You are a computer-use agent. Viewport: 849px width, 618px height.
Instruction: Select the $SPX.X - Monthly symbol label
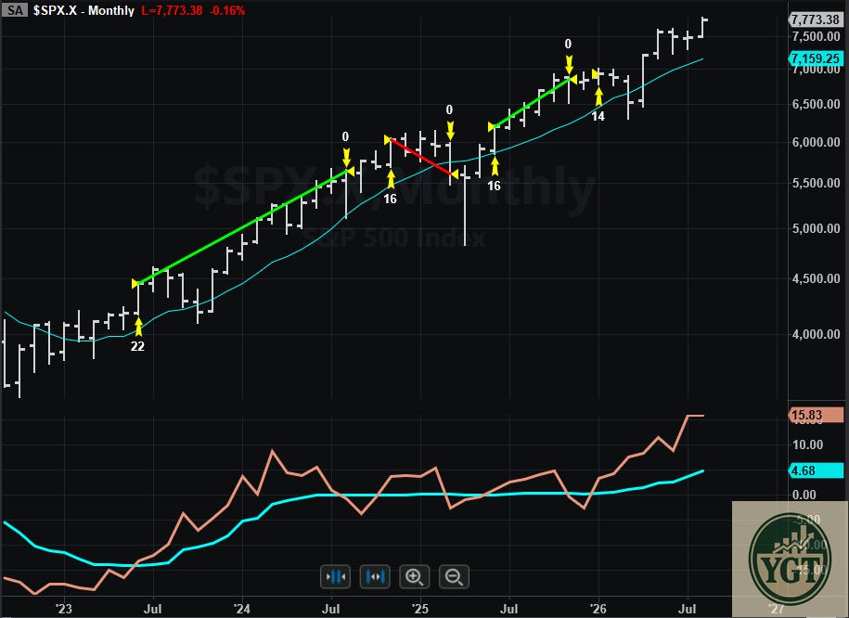84,10
